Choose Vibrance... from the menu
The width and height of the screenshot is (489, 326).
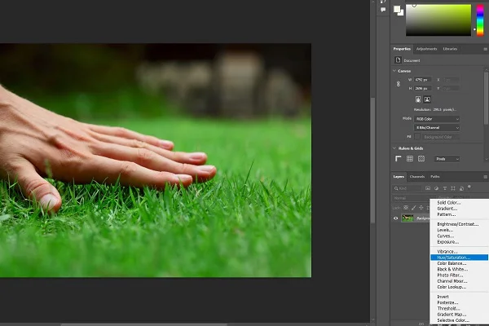coord(459,252)
